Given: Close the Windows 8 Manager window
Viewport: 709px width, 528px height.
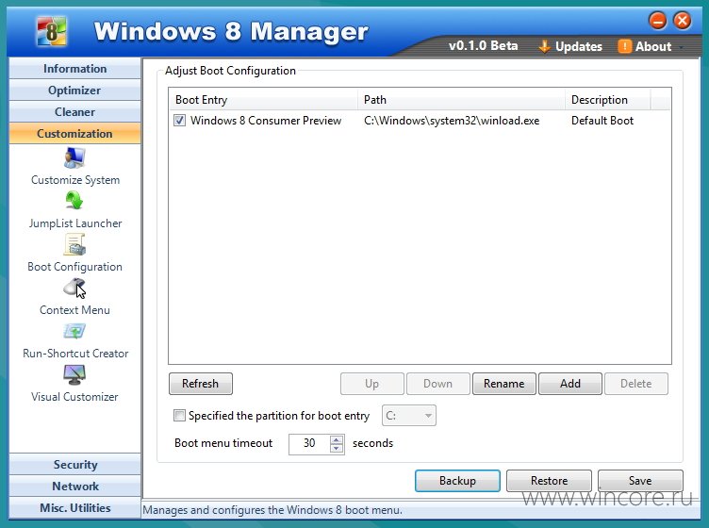Looking at the screenshot, I should (682, 21).
